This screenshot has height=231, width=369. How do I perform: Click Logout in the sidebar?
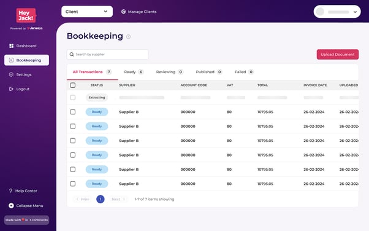[x=26, y=89]
